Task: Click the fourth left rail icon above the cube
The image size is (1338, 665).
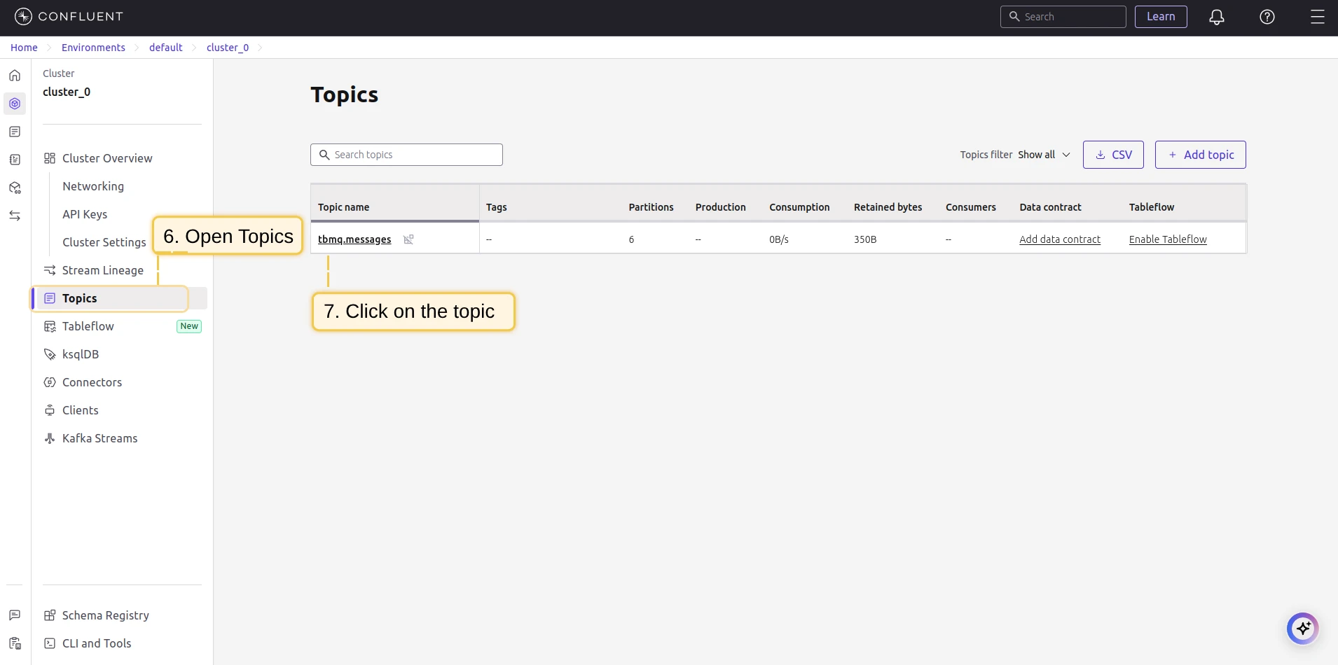Action: 15,160
